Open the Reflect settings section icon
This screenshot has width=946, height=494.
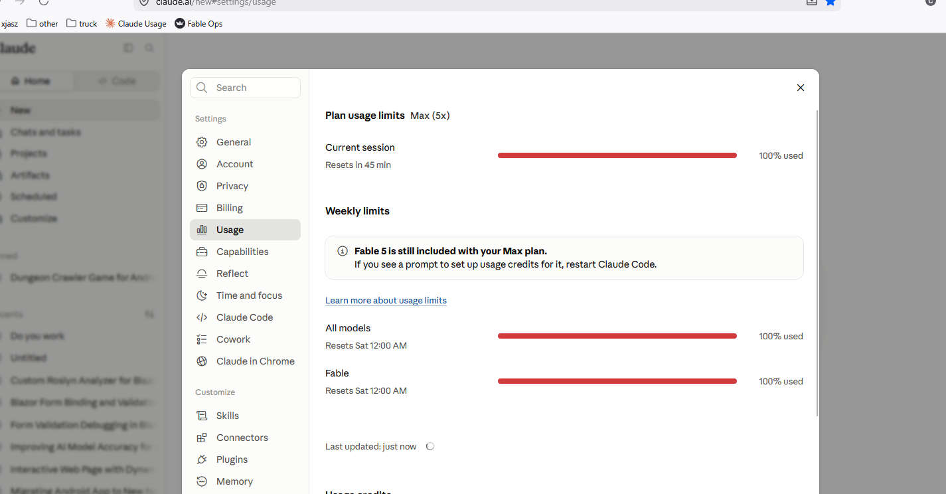point(202,274)
